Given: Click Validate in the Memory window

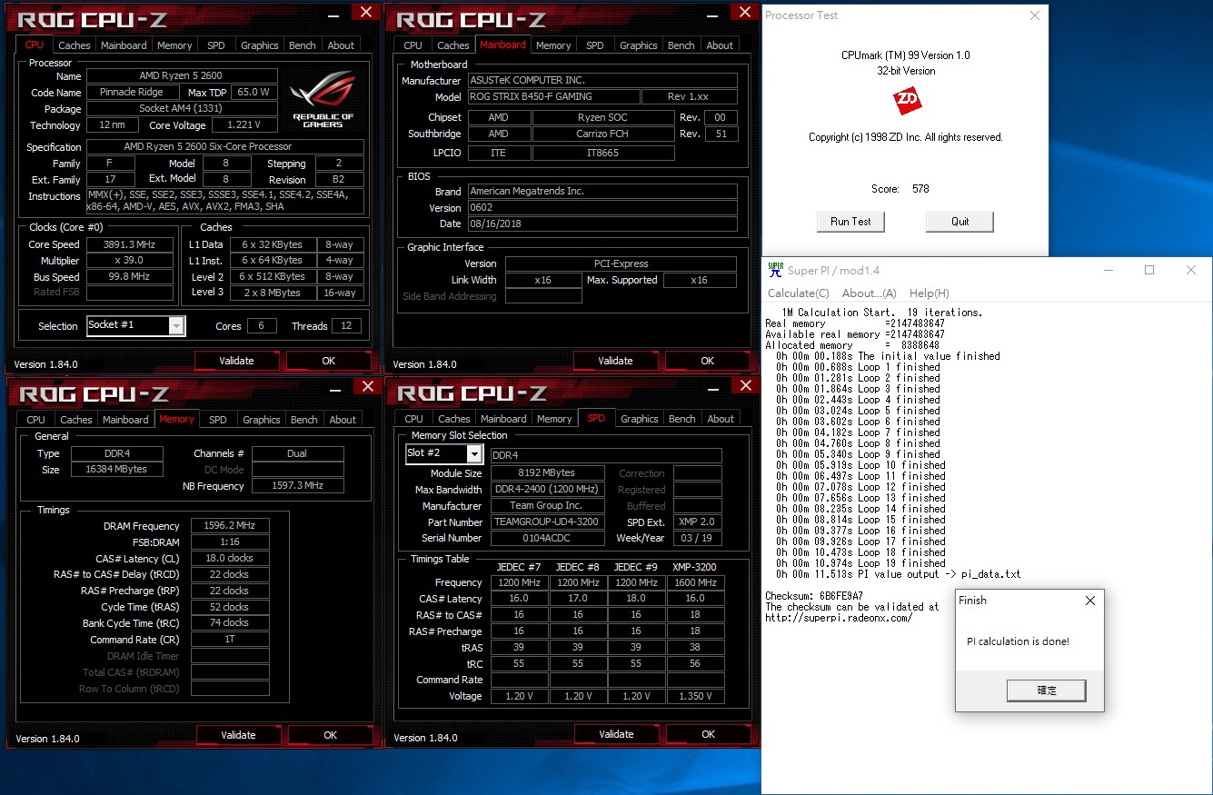Looking at the screenshot, I should [238, 735].
